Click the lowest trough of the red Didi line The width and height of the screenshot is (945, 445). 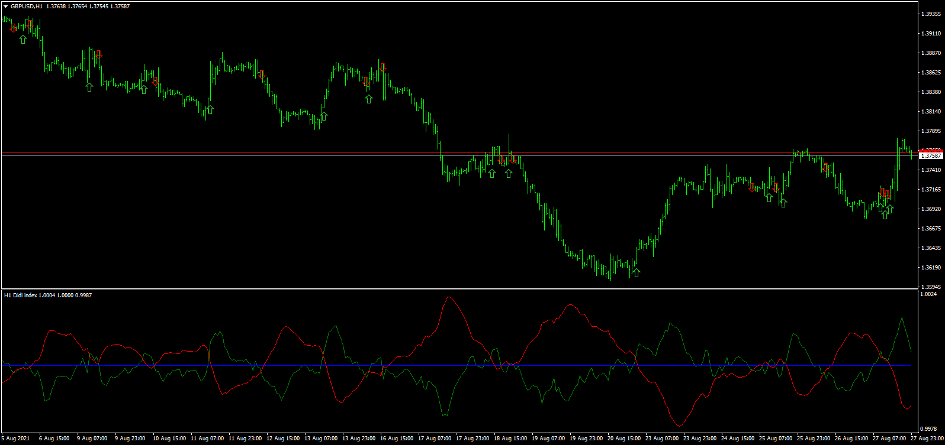pos(680,425)
